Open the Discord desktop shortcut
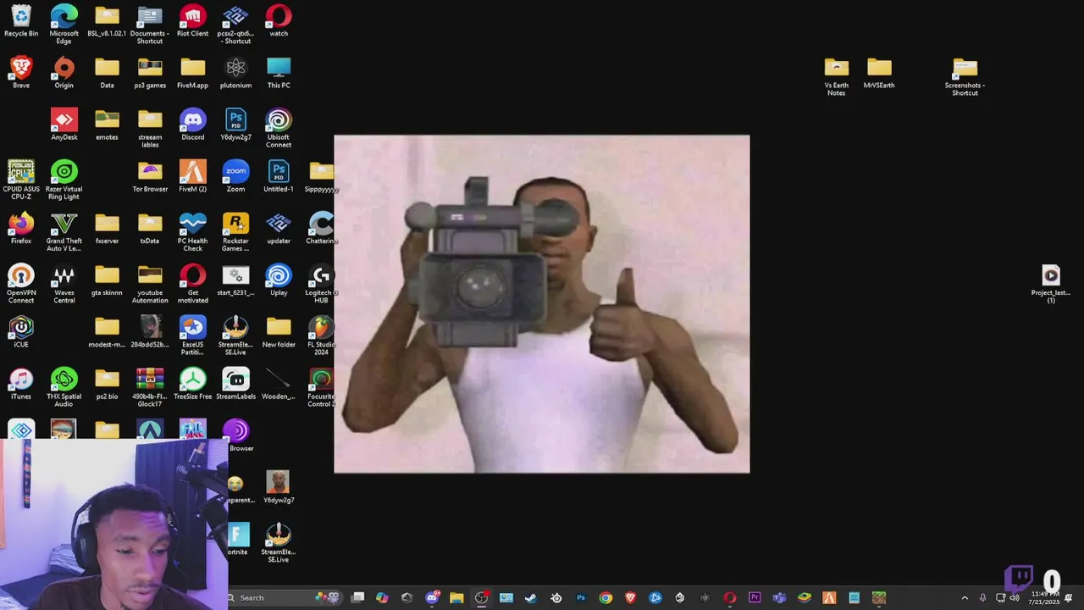 point(192,124)
